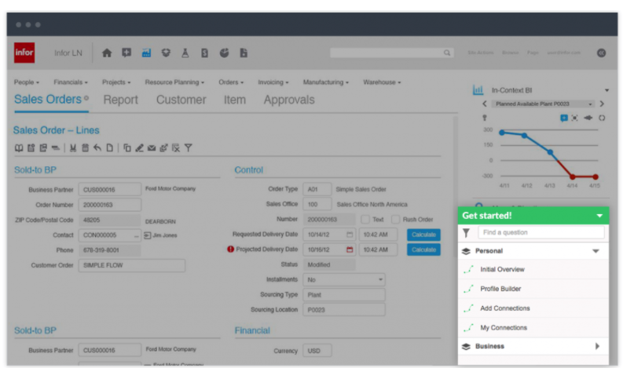
Task: Click the Infor red logo
Action: coord(24,53)
